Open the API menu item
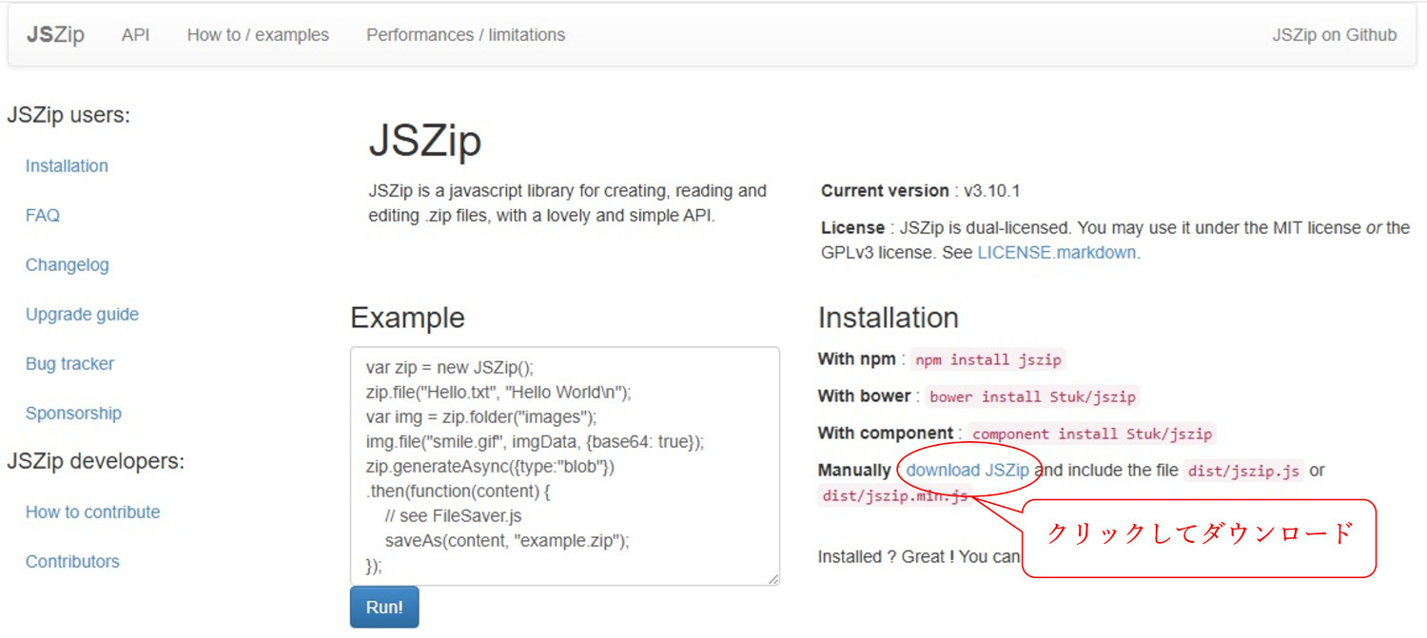 click(x=136, y=35)
